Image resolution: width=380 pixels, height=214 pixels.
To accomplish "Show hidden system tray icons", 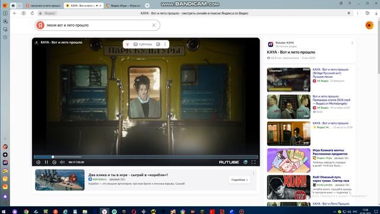I will (335, 212).
